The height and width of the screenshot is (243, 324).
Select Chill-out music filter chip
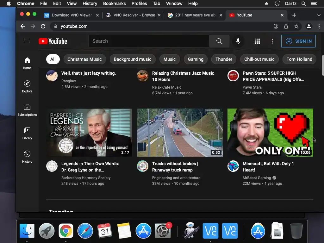tap(259, 59)
